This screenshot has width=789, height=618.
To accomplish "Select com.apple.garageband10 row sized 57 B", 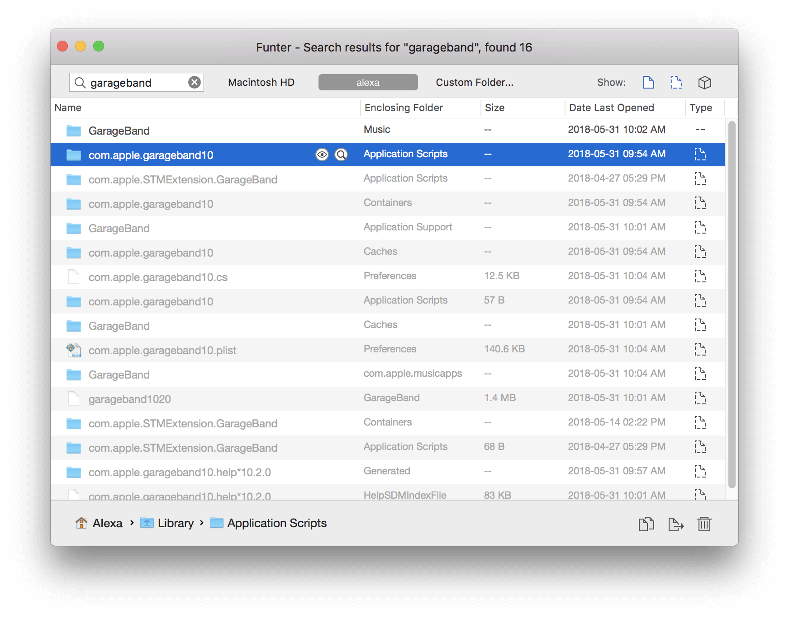I will [388, 301].
